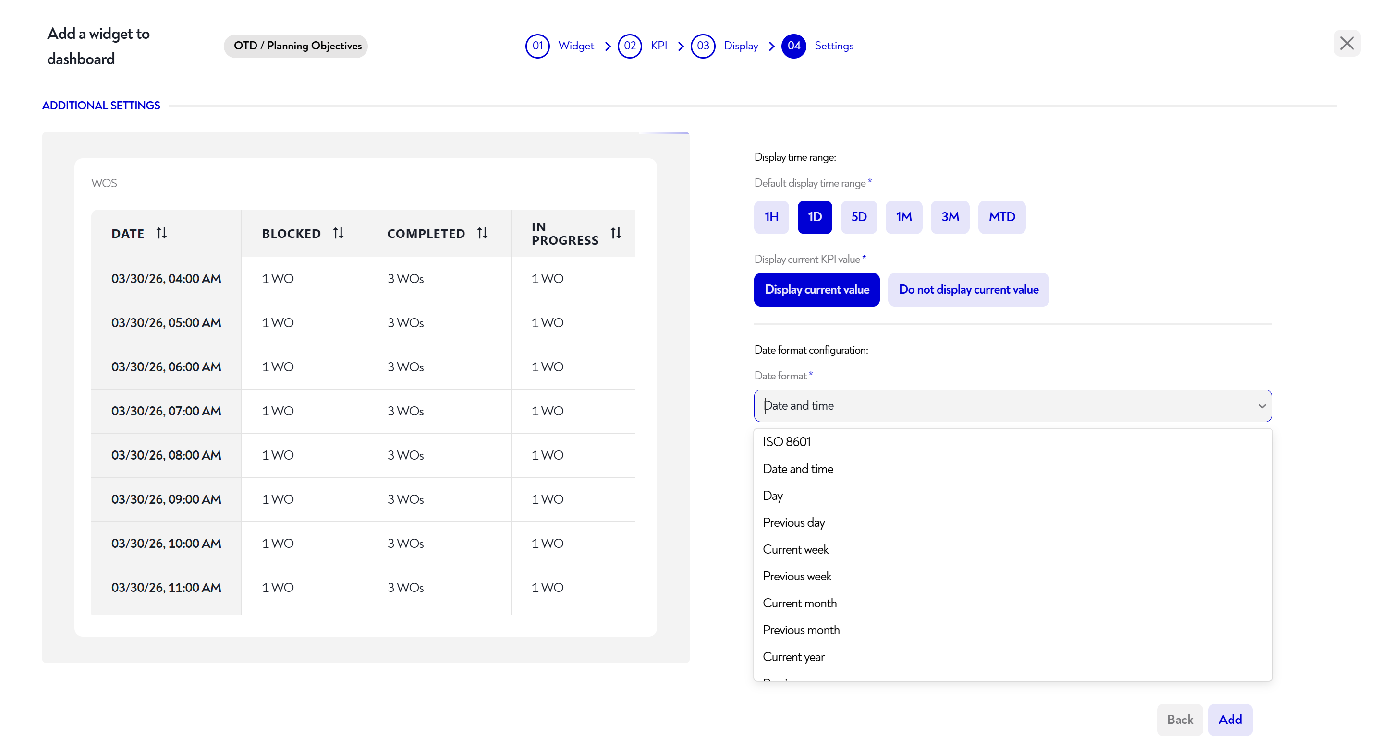Close the add widget dialog
1377x745 pixels.
pyautogui.click(x=1346, y=43)
